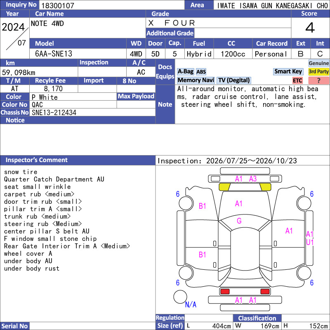Click the auction score 4
330x330 pixels.
click(310, 28)
